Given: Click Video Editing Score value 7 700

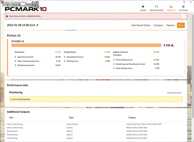Looking at the screenshot, I should (157, 68).
